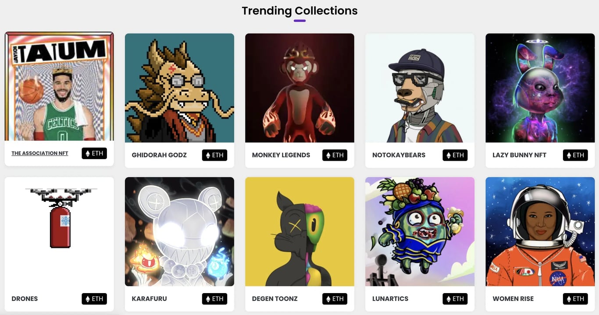Click ETH badge on Karafuru card
The image size is (599, 315).
click(214, 299)
